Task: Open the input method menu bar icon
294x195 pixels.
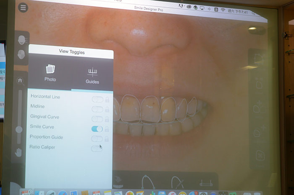Action: pos(216,10)
